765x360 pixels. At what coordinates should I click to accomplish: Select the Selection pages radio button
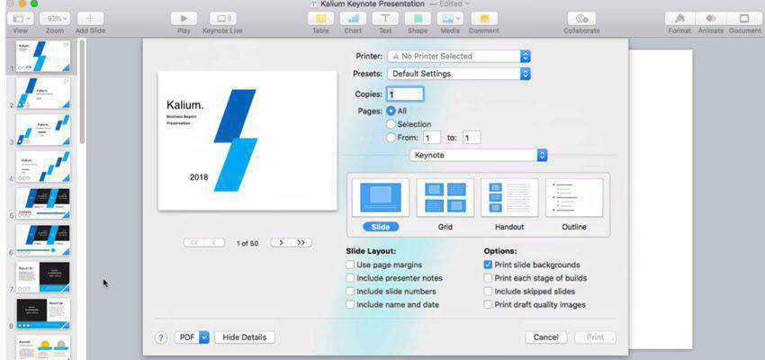(x=391, y=124)
